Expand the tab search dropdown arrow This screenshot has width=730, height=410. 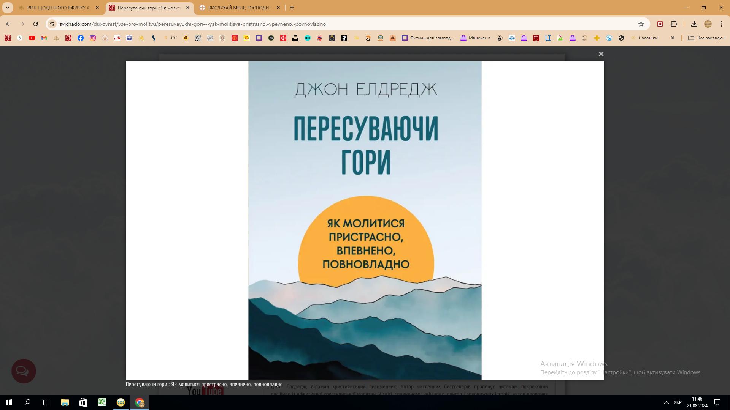[x=7, y=8]
